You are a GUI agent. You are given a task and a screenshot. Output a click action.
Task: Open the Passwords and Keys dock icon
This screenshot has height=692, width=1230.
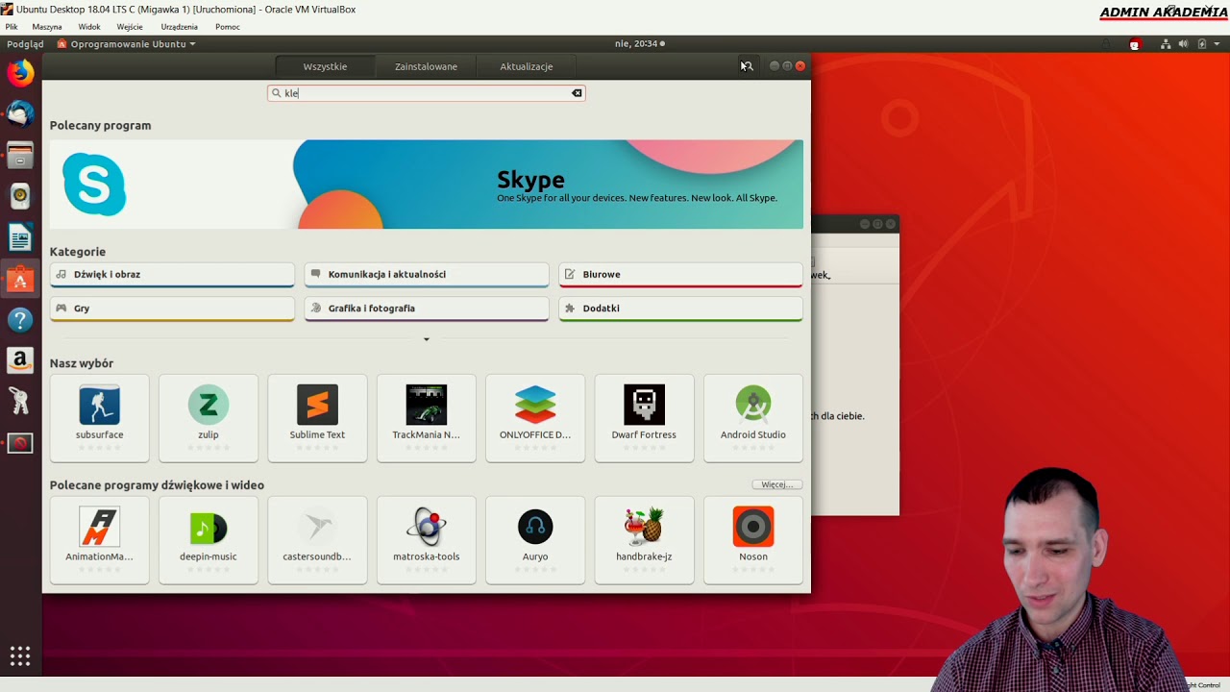pyautogui.click(x=20, y=402)
